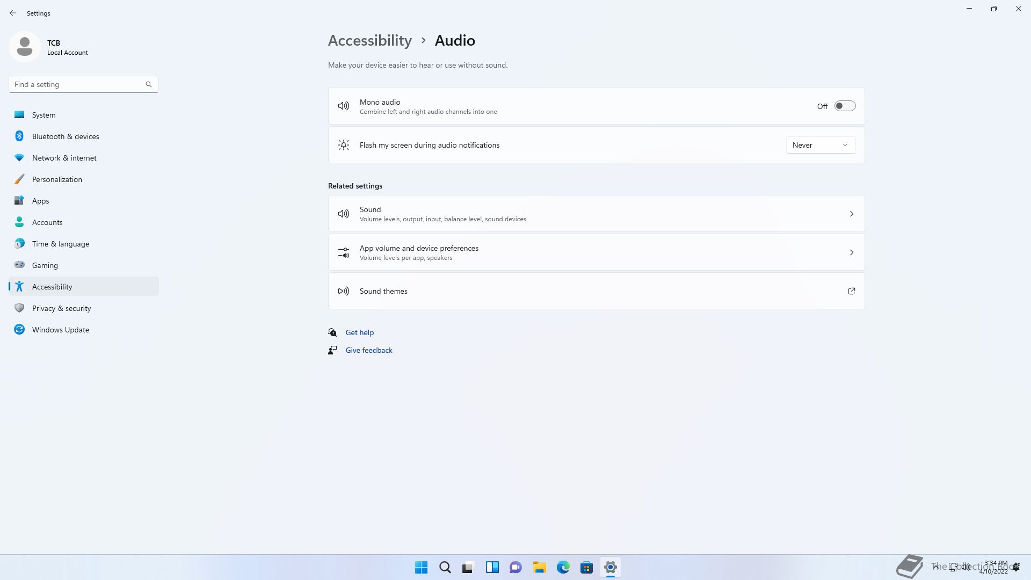
Task: Click the Give feedback icon
Action: (332, 350)
